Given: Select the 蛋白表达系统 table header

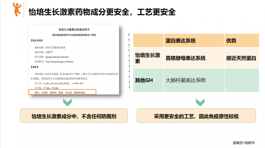Looking at the screenshot, I should click(194, 40).
